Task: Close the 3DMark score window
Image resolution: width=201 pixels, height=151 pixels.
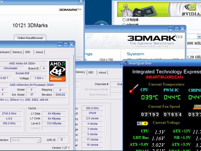Action: point(81,2)
